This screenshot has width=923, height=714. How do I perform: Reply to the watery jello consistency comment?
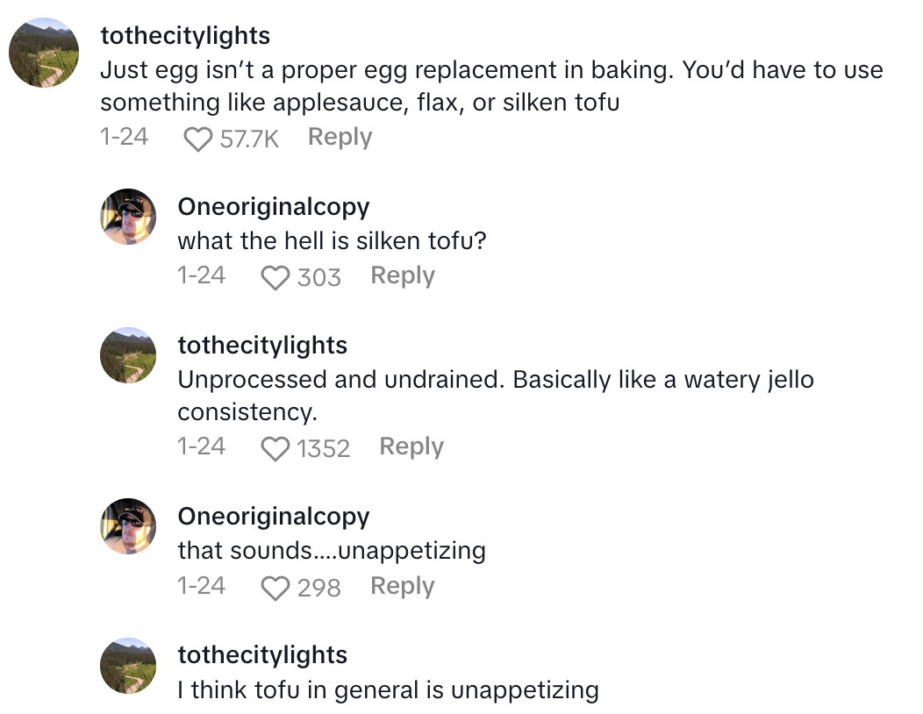(411, 446)
